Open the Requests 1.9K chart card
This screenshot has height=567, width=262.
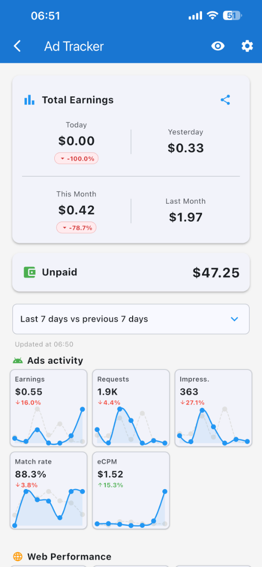coord(131,408)
